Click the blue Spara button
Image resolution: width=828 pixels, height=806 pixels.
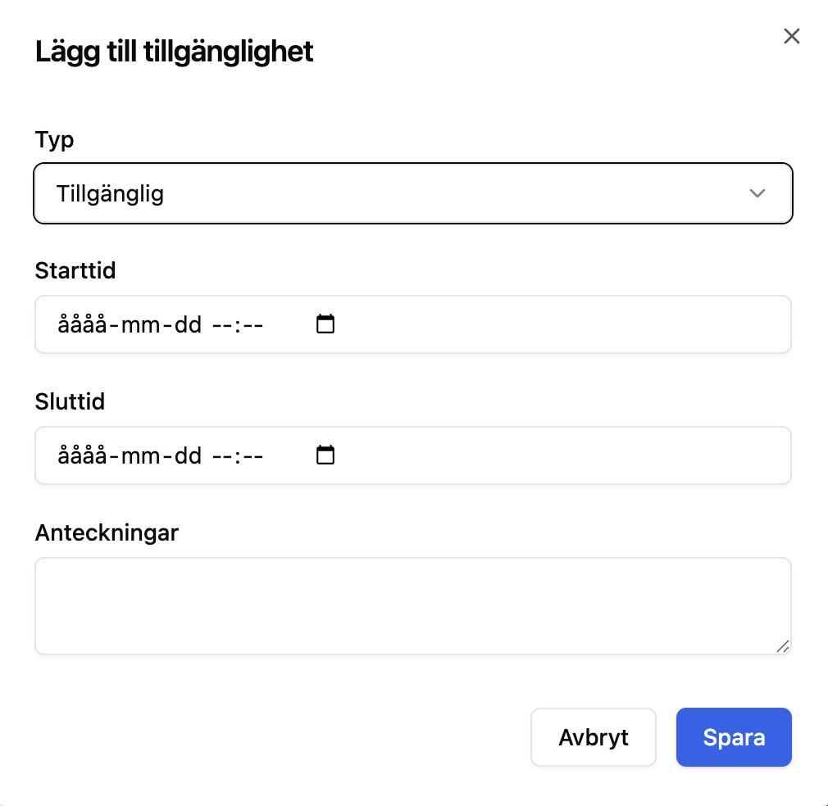pos(734,737)
